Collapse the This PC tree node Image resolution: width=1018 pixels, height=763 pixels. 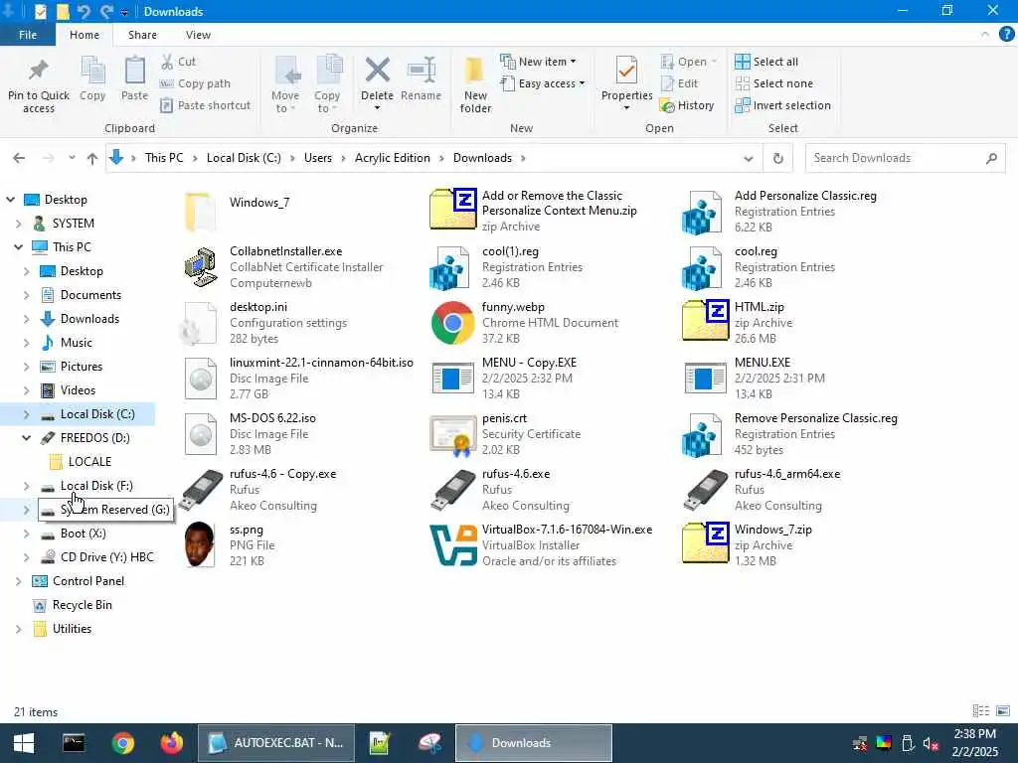pos(18,247)
